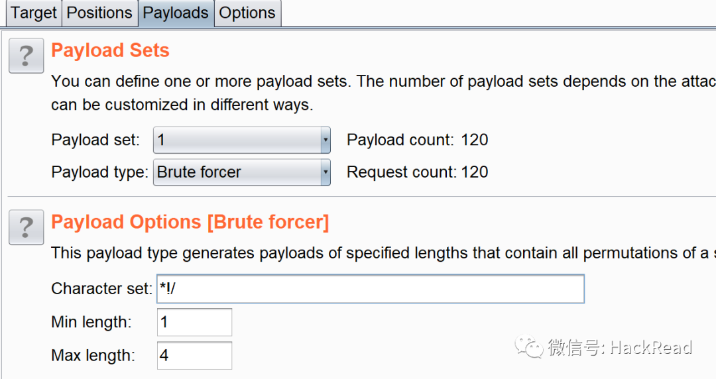The image size is (716, 379).
Task: Click the Payload Sets help question-mark icon
Action: coord(26,56)
